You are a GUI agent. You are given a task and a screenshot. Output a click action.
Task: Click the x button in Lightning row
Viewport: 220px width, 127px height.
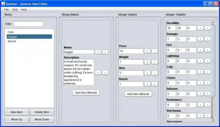208,61
